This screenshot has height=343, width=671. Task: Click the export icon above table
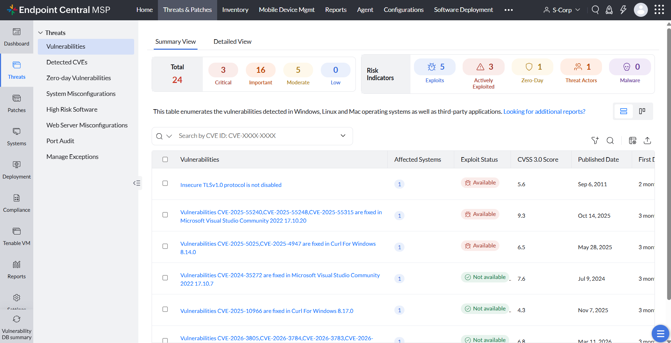tap(647, 140)
